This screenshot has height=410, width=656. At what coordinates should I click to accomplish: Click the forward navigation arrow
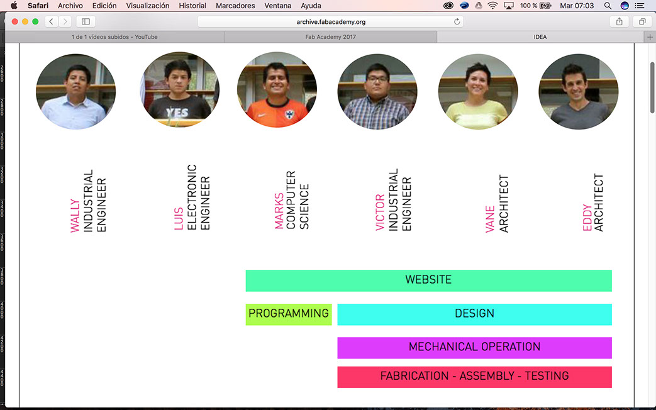click(x=65, y=21)
